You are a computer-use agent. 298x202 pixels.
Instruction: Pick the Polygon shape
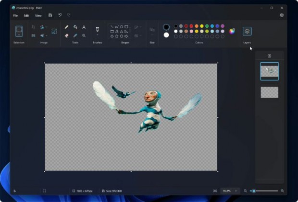[x=117, y=32]
